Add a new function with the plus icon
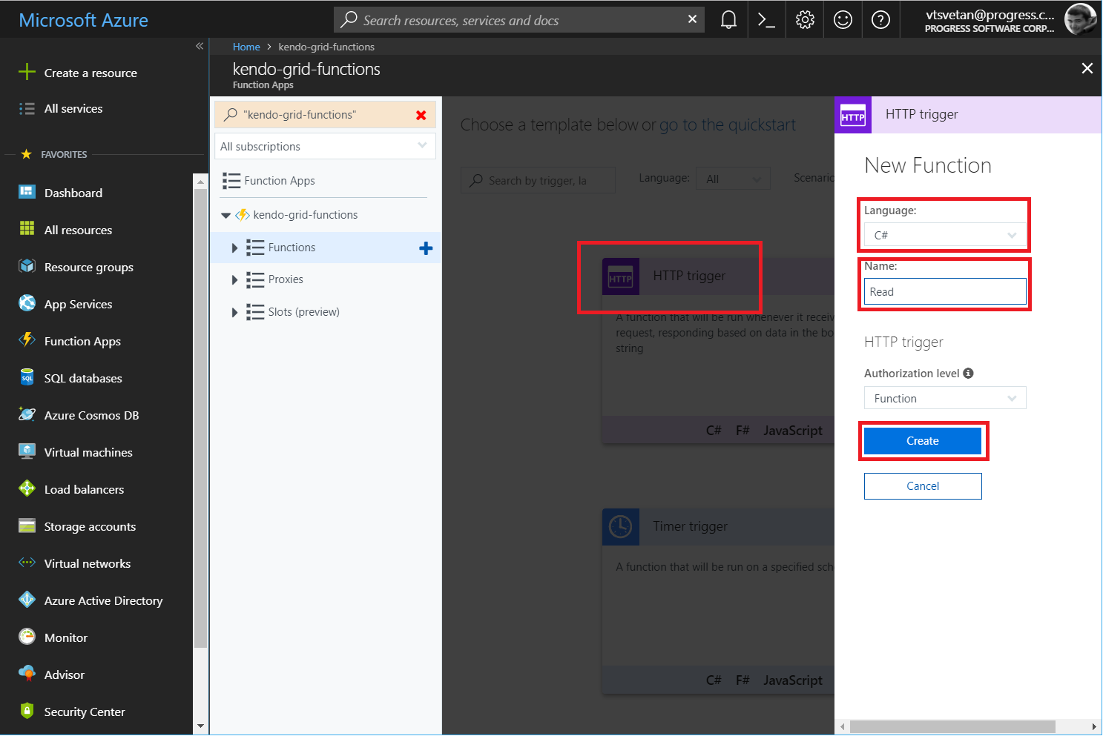The image size is (1103, 736). 426,248
